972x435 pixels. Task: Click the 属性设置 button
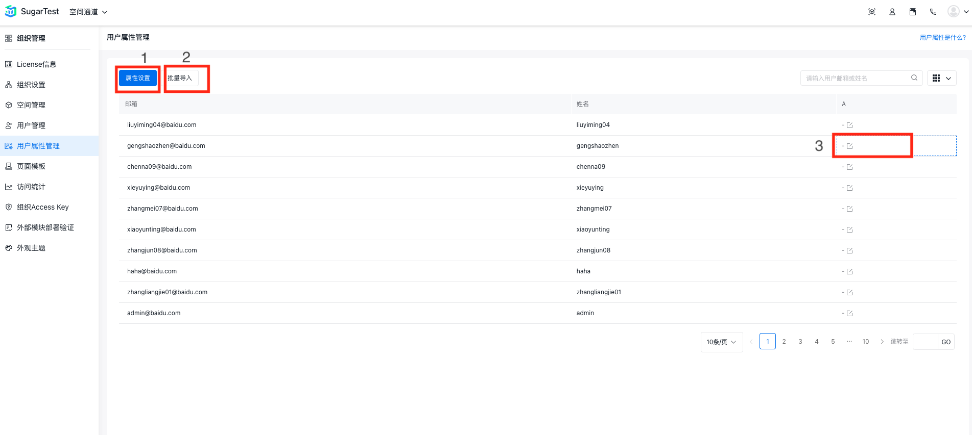138,78
